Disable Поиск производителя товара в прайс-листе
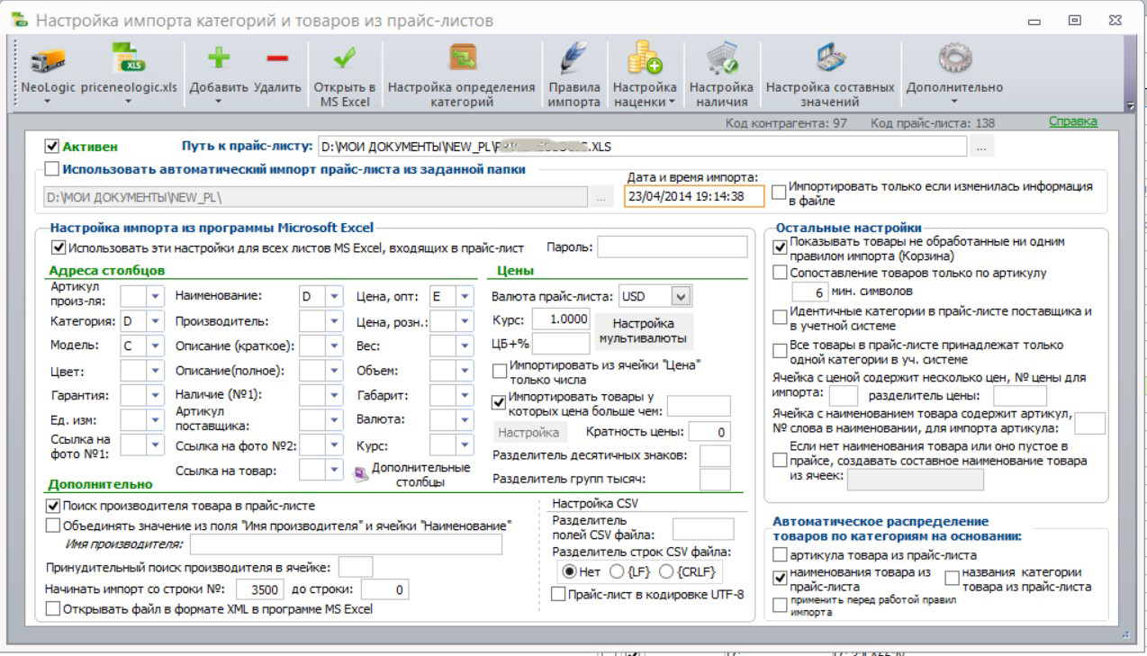 [52, 507]
